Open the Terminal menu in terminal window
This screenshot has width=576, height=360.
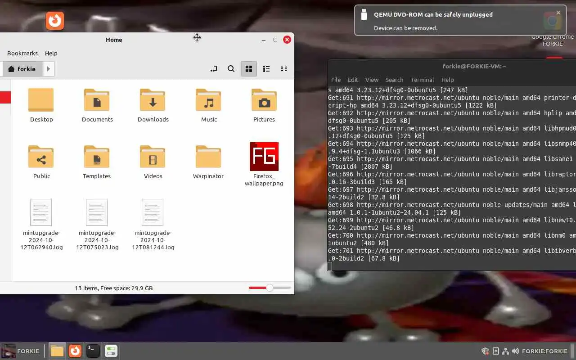click(422, 80)
